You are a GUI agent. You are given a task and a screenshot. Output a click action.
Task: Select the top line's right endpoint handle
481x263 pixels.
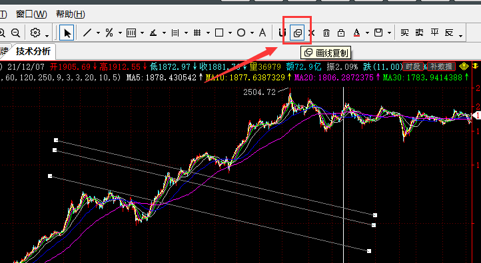tap(375, 215)
